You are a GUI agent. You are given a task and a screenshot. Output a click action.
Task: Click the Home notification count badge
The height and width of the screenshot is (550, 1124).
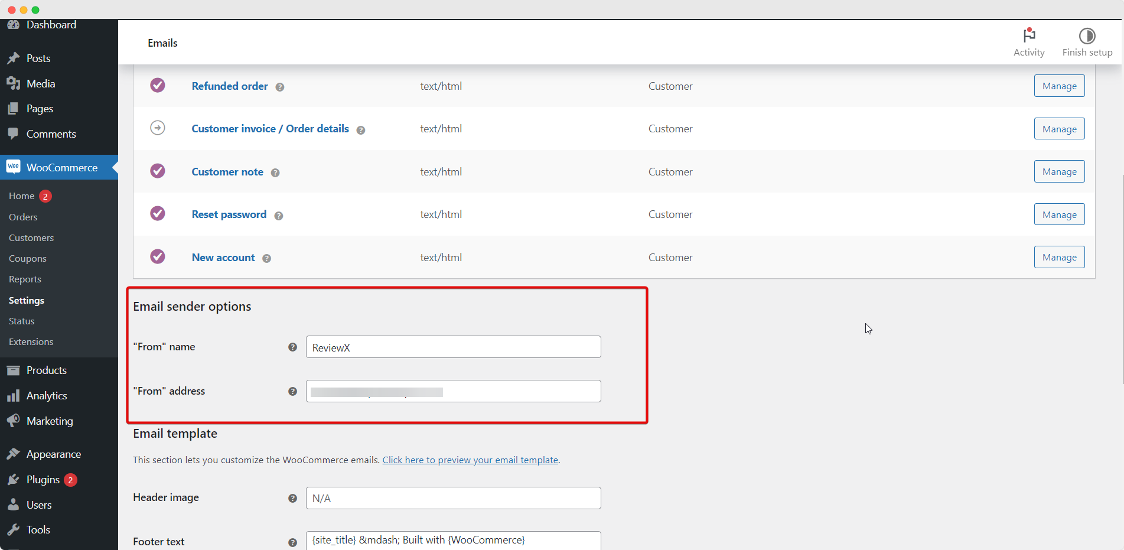[45, 196]
